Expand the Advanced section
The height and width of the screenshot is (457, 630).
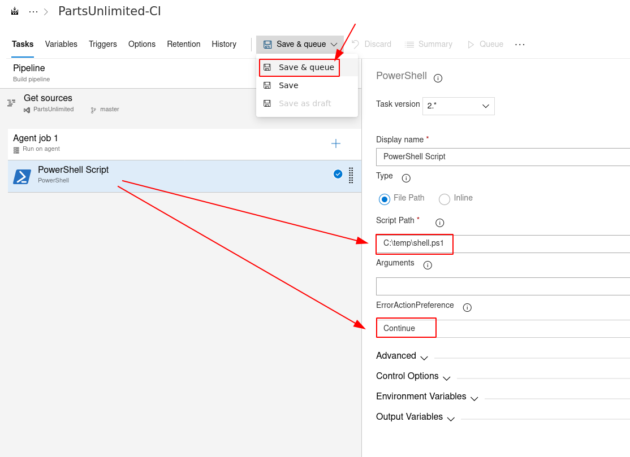402,356
